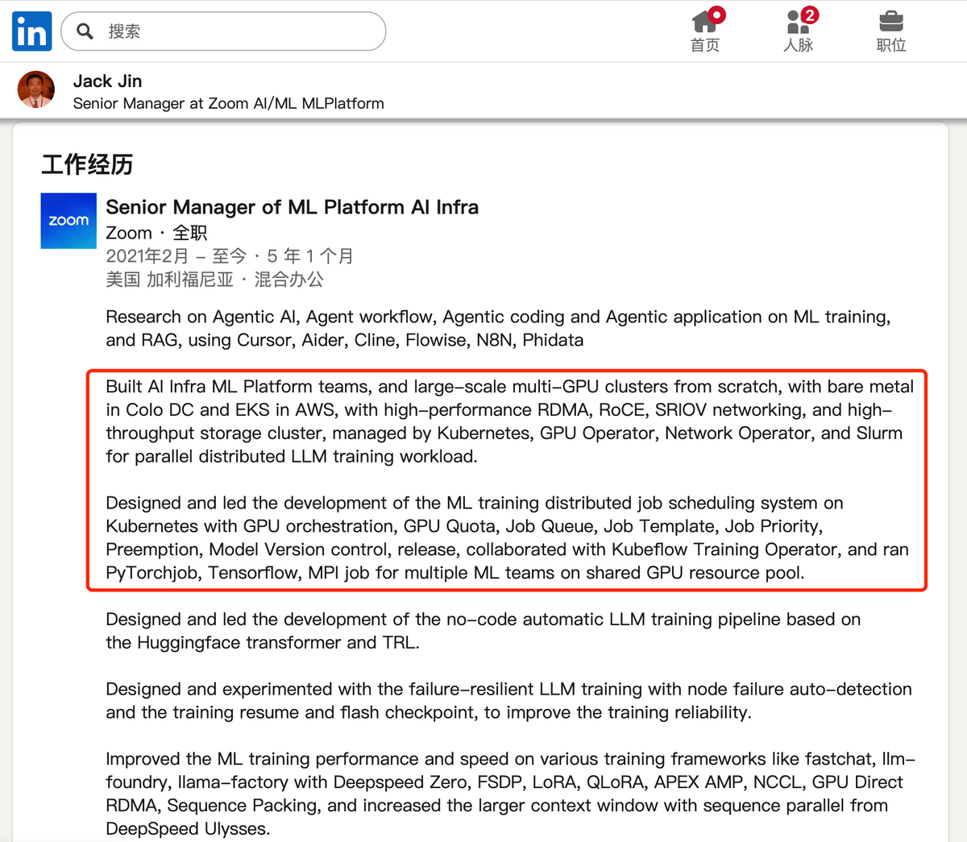Viewport: 967px width, 842px height.
Task: Click the red notification badge on home
Action: pos(716,15)
